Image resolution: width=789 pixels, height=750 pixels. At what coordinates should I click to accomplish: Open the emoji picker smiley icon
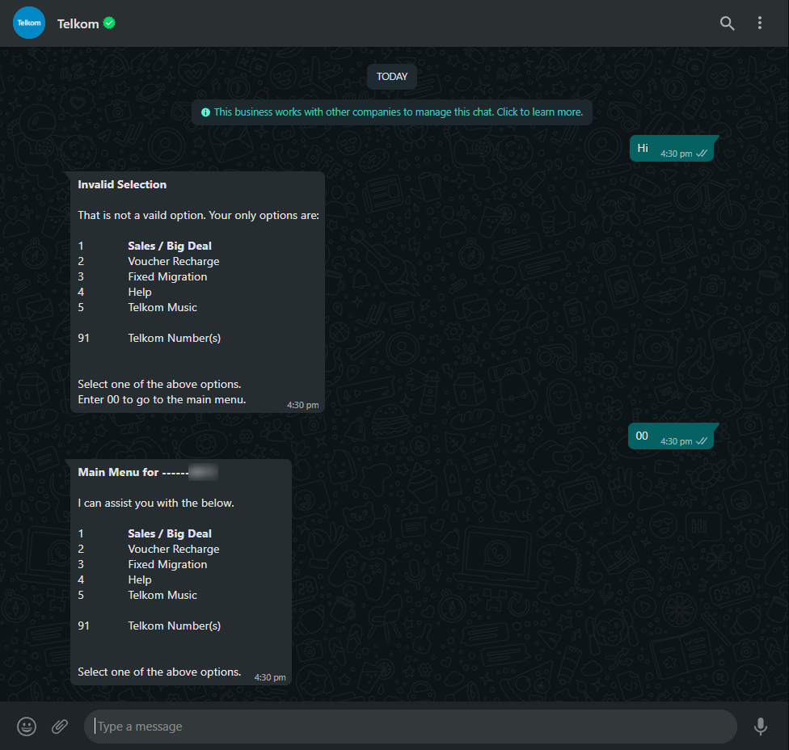(27, 727)
